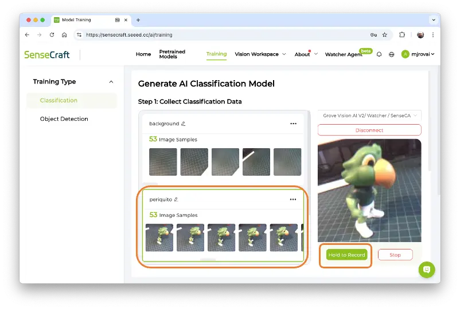Select Object Detection training type

coord(64,119)
